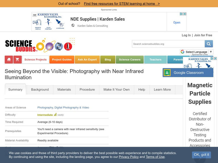This screenshot has height=163, width=218.
Task: Click the Log In link
Action: tap(186, 35)
